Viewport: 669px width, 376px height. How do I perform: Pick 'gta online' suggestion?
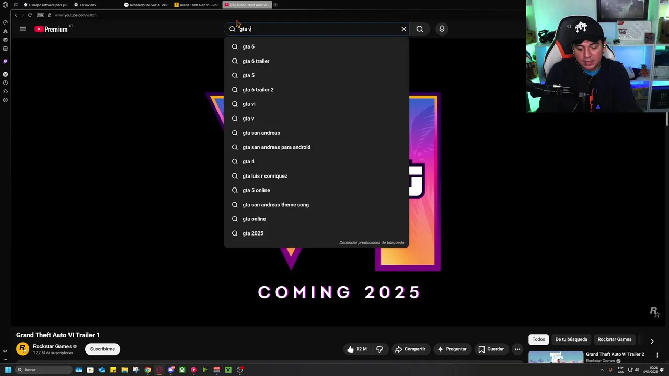coord(316,219)
